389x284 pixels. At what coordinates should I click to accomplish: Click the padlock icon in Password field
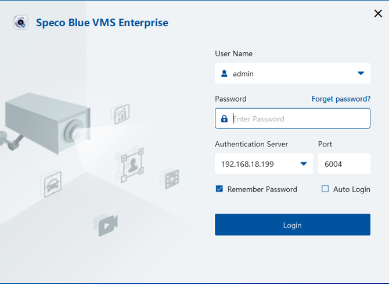[x=225, y=119]
